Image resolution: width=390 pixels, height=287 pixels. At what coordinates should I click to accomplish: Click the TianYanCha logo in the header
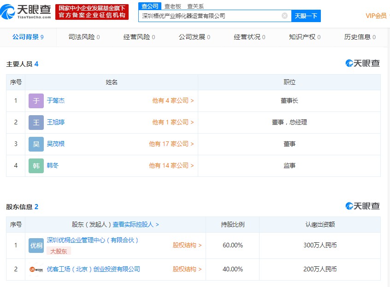(x=26, y=12)
